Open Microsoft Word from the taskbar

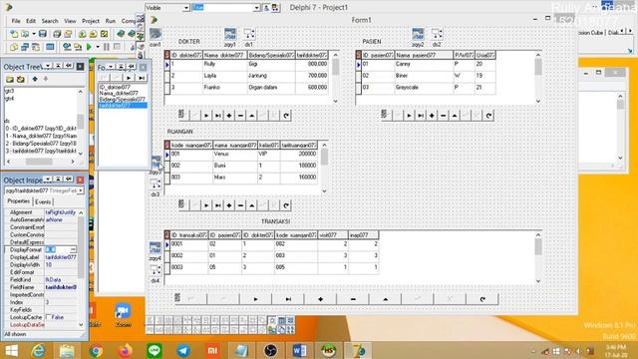click(x=299, y=350)
